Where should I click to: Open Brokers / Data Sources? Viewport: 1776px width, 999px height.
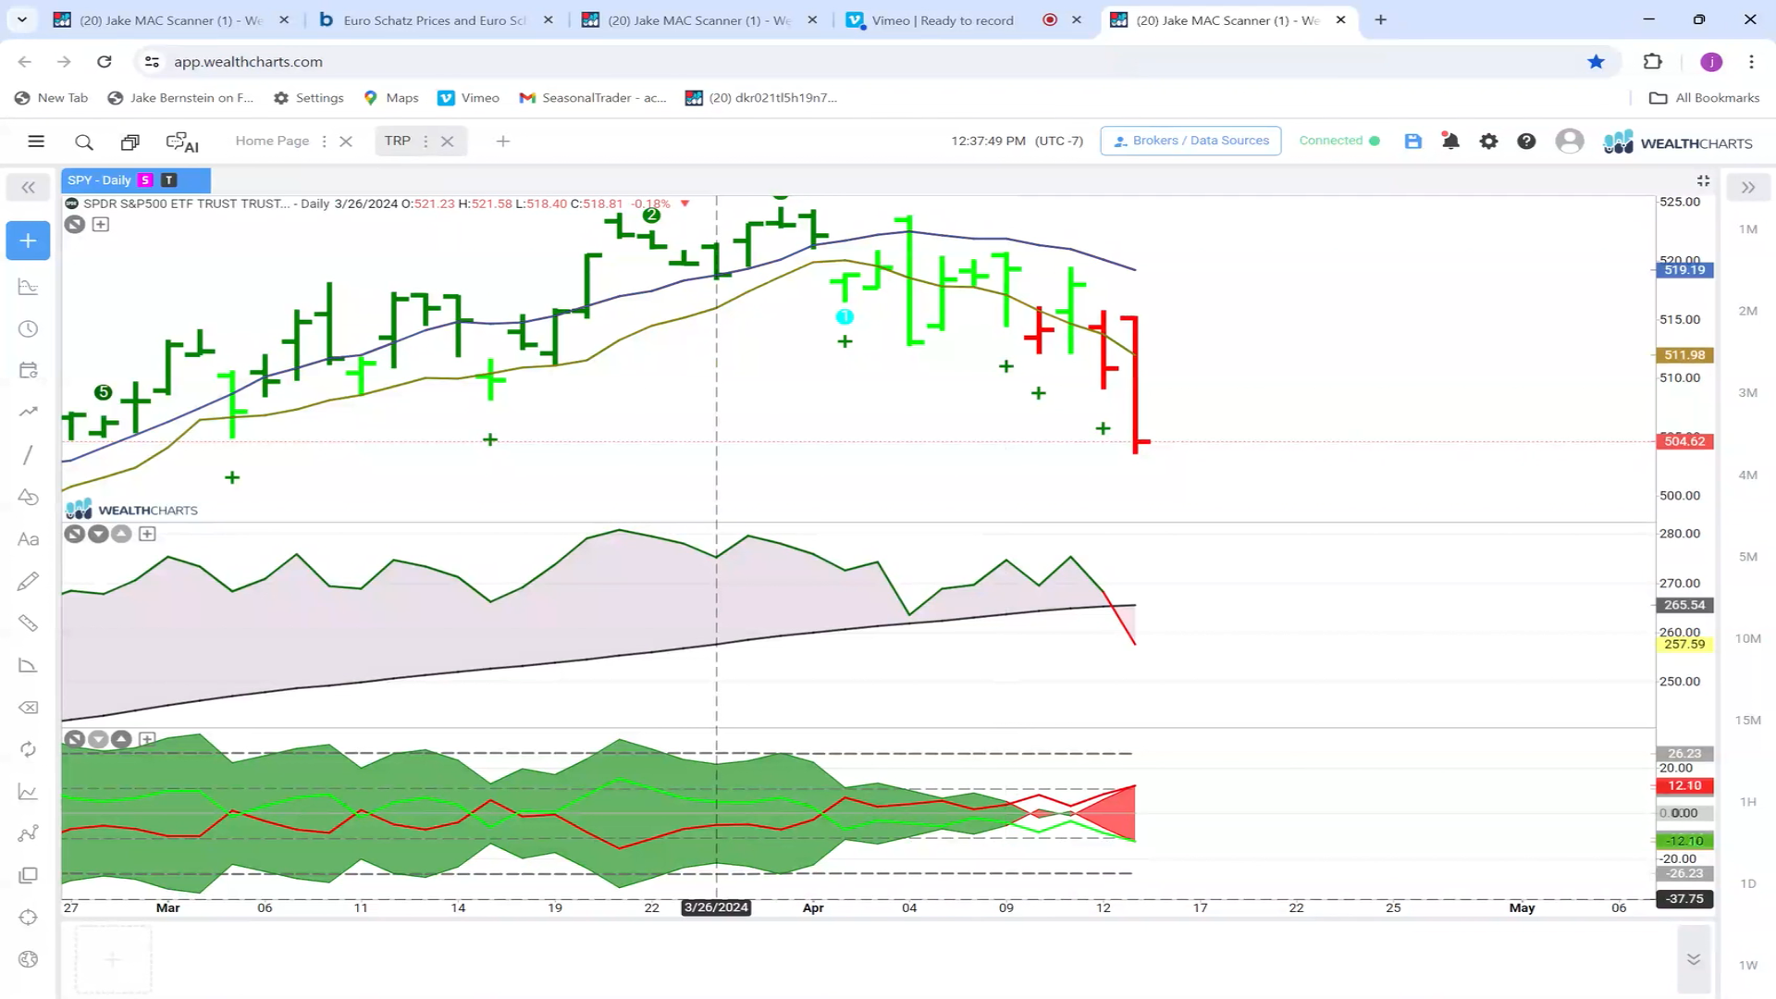[1190, 141]
